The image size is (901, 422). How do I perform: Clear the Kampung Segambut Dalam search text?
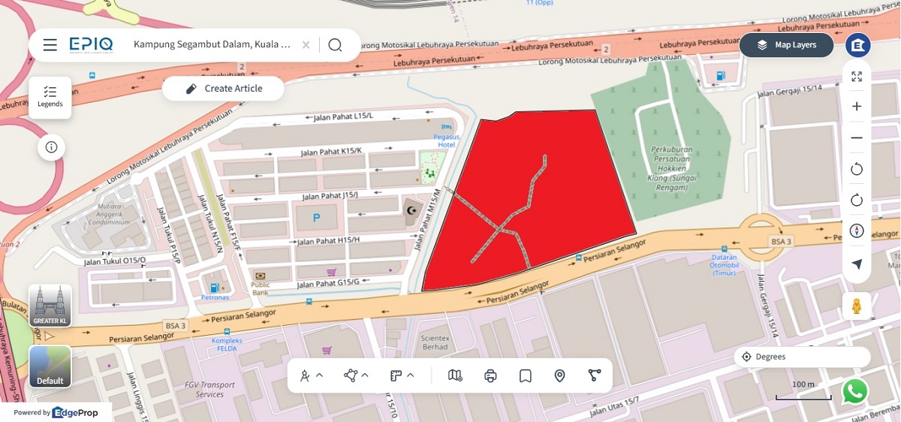coord(306,45)
